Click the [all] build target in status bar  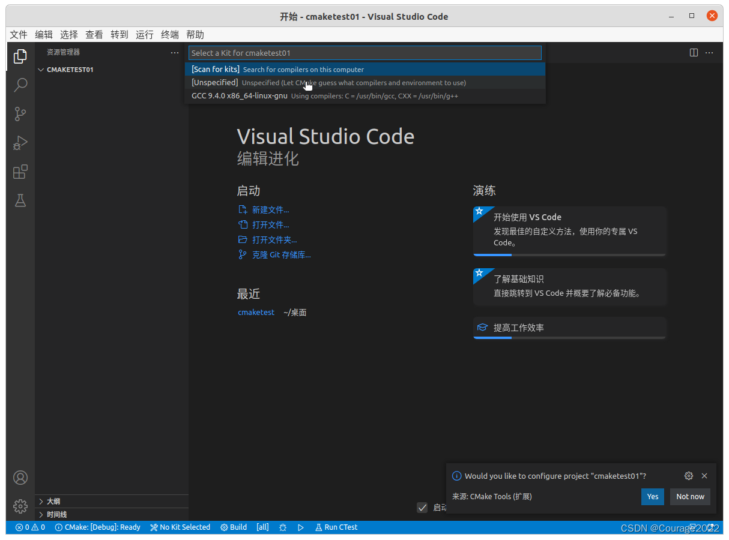(262, 527)
